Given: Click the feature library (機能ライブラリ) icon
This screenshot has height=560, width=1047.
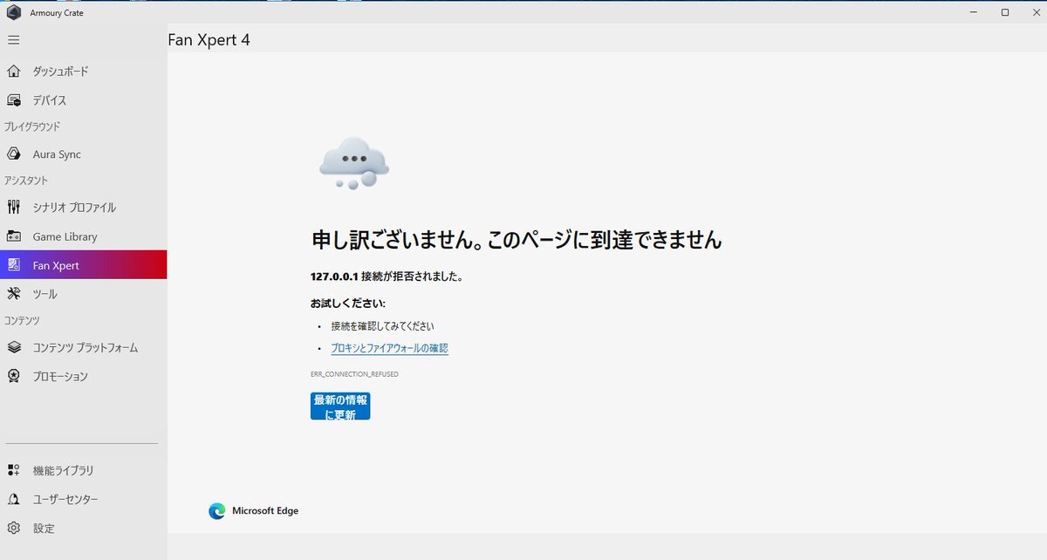Looking at the screenshot, I should pyautogui.click(x=14, y=470).
